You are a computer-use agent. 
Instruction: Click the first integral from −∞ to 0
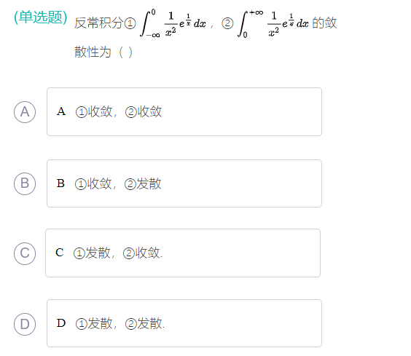[x=173, y=23]
